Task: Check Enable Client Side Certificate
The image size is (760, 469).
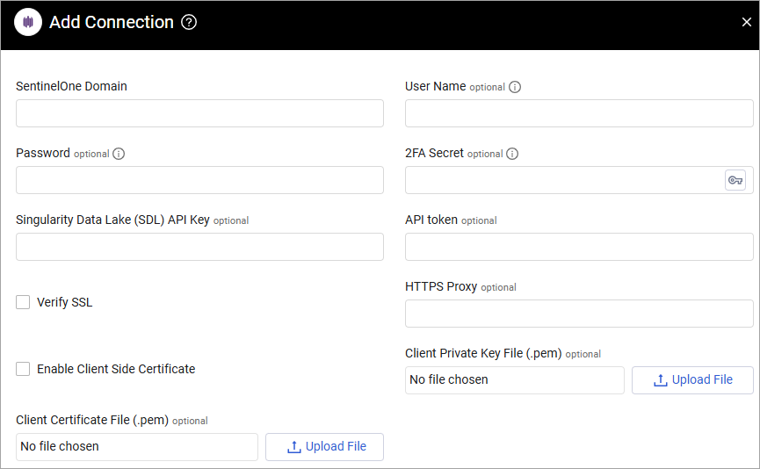Action: coord(23,369)
